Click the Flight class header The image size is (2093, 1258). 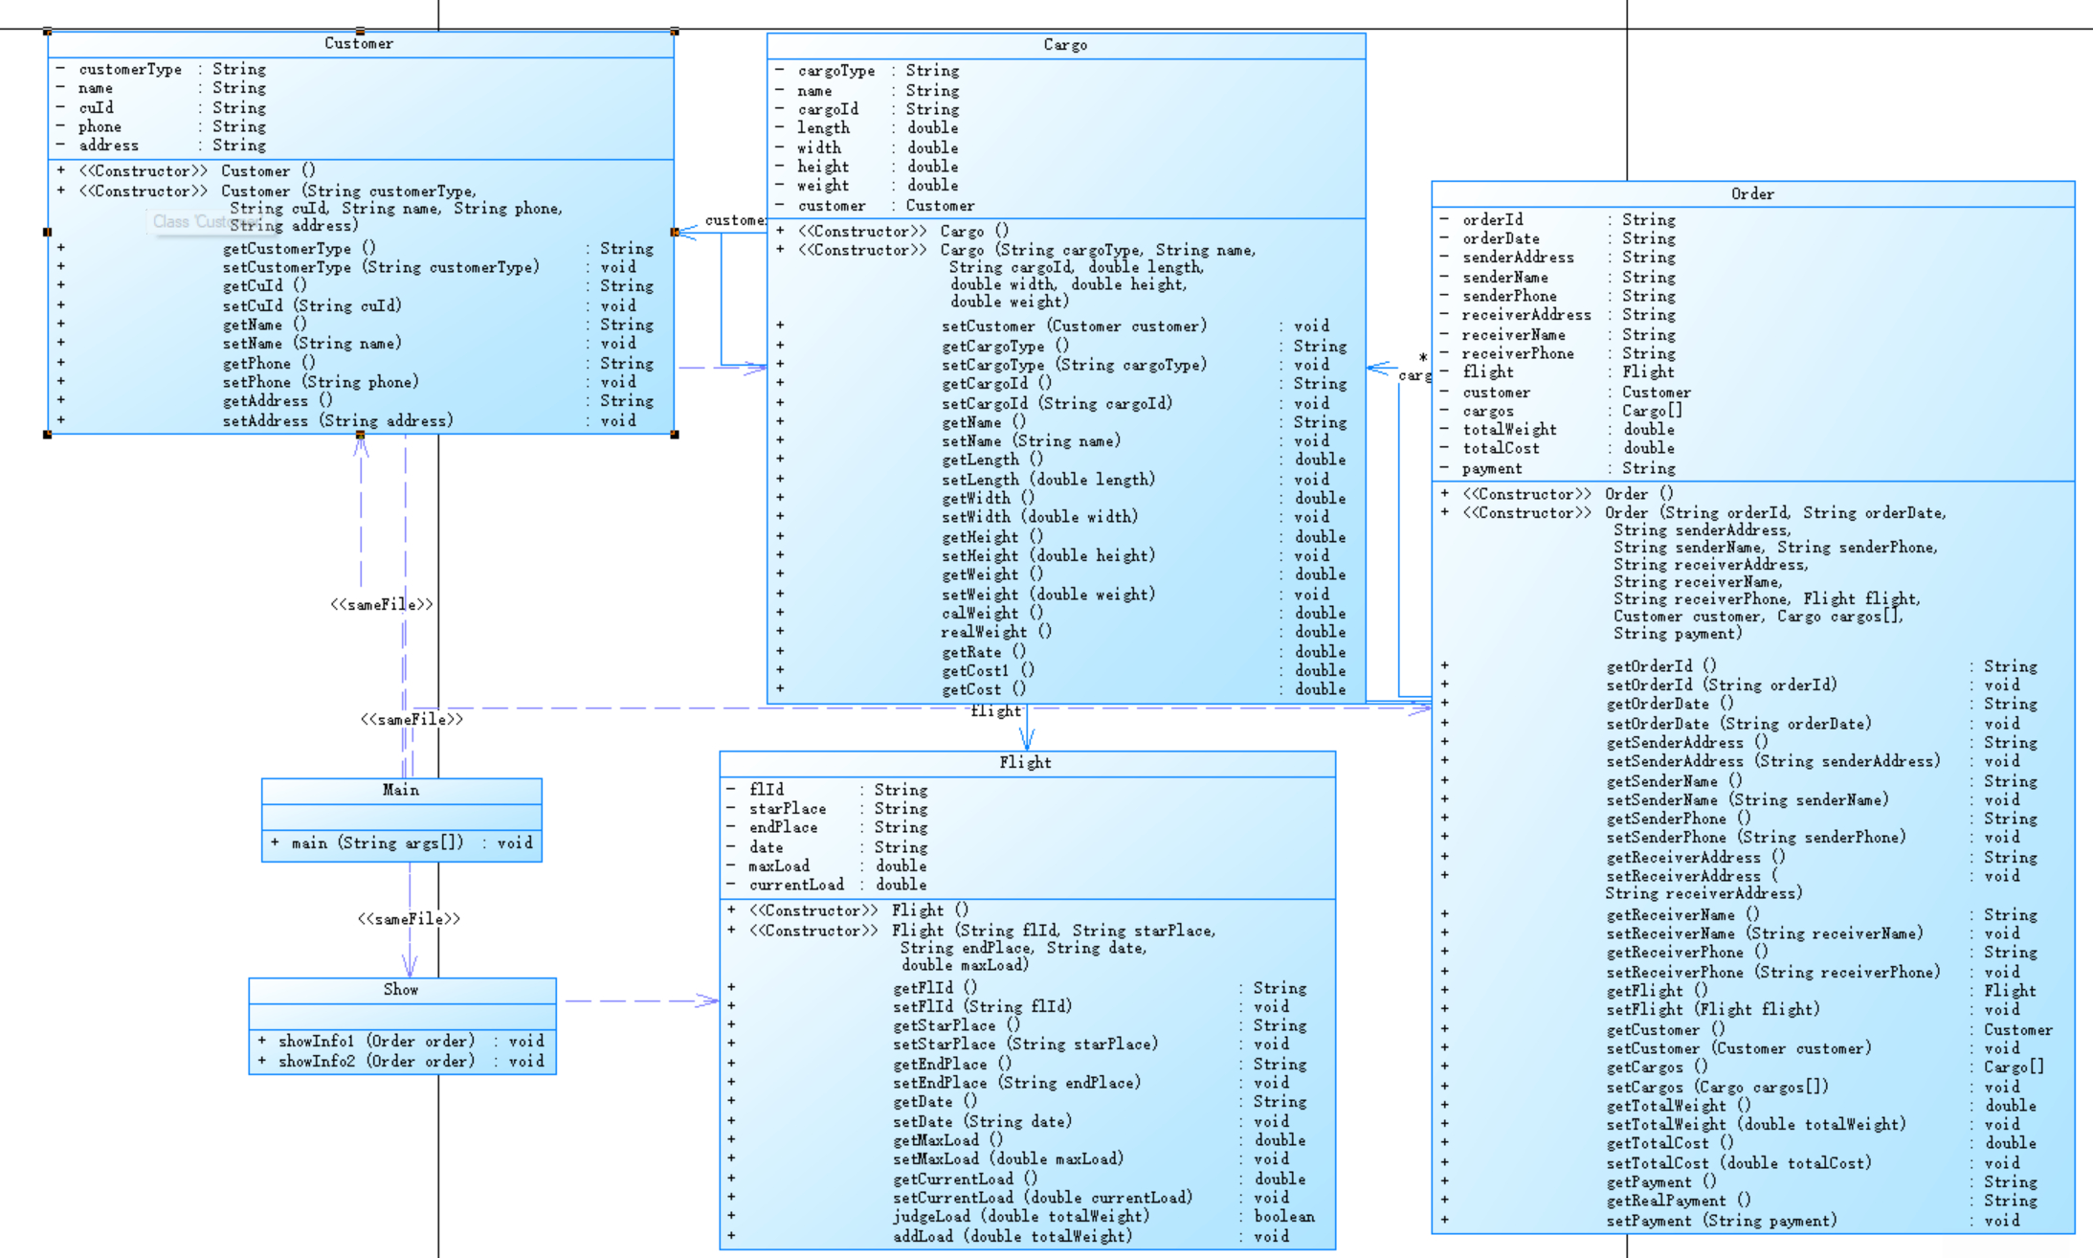pos(1025,763)
